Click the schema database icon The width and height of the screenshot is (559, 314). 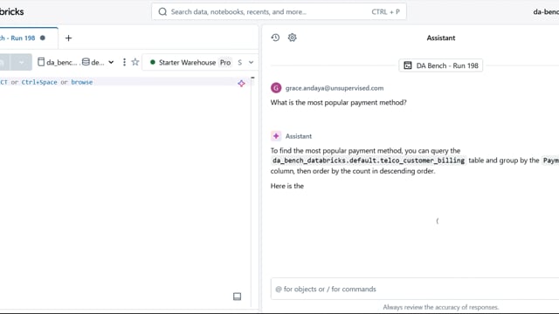[x=86, y=62]
